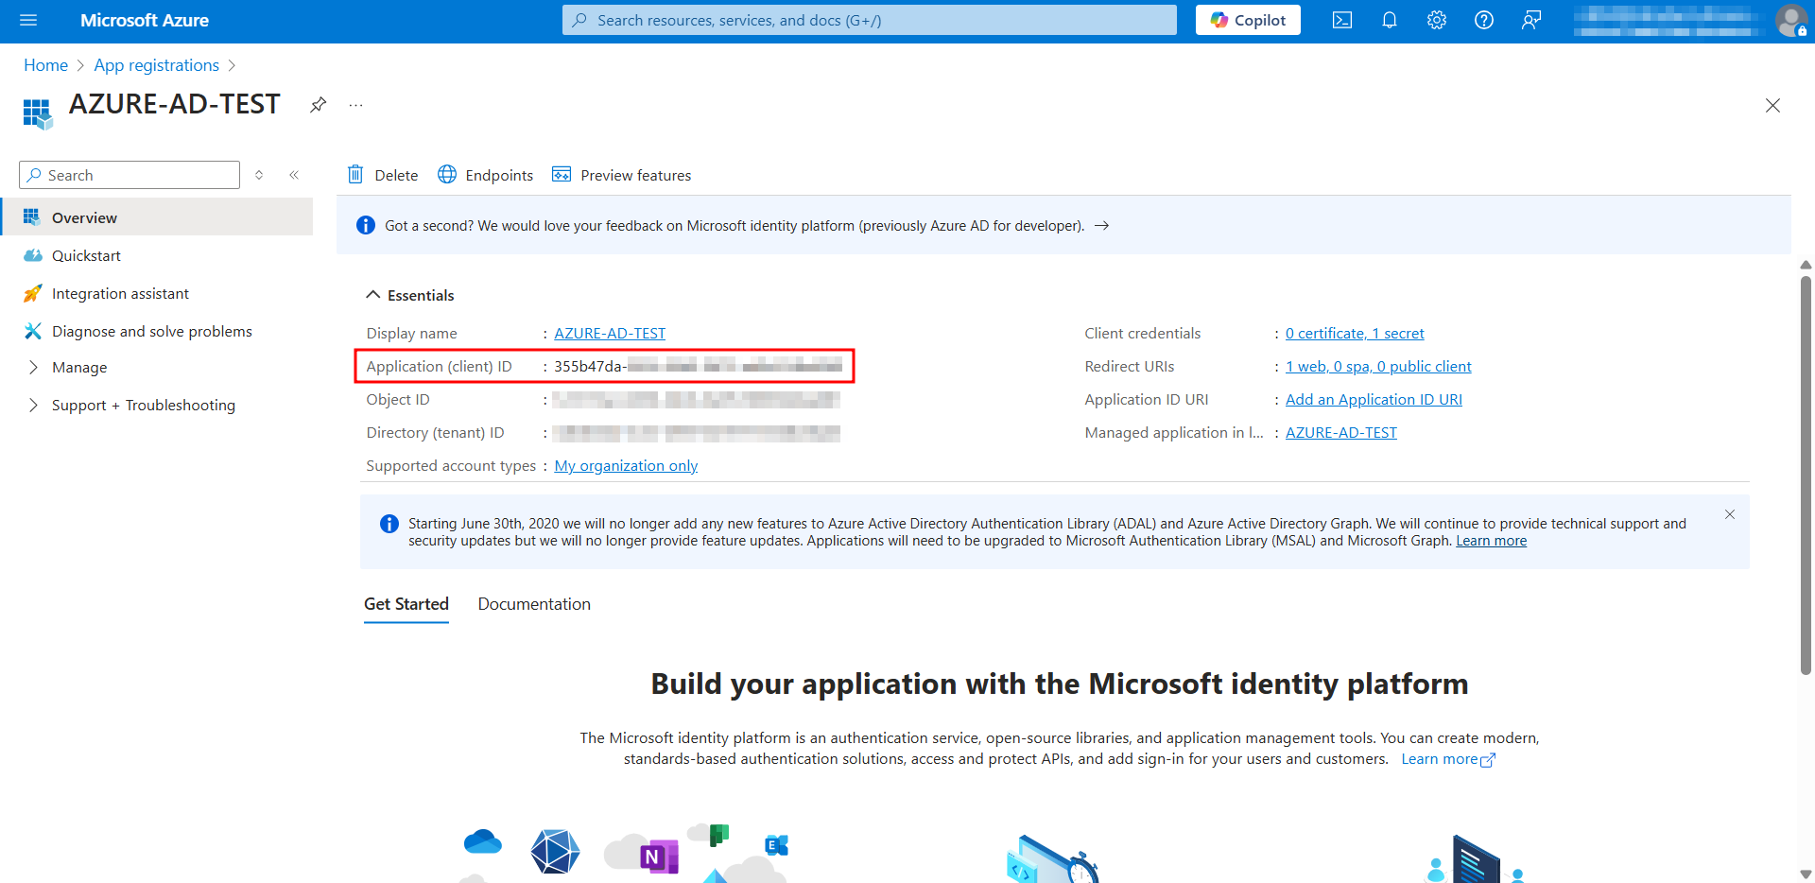Open Learn more in ADAL notice
Viewport: 1815px width, 883px height.
1491,541
